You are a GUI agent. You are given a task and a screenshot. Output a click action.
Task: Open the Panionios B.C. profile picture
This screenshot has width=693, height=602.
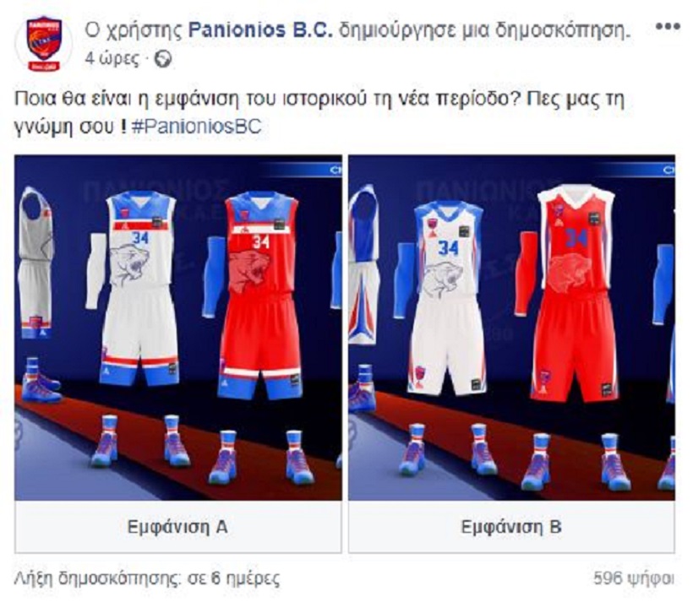tap(44, 43)
